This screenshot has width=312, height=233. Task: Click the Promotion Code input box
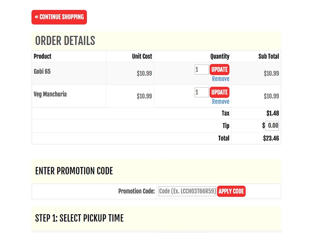point(187,191)
